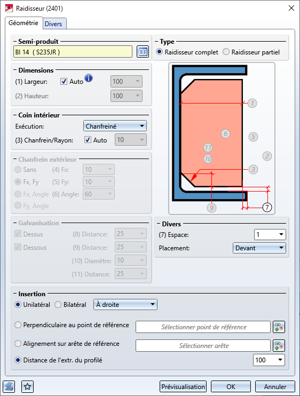300x396 pixels.
Task: Select Alignement sur arête de référence
Action: pyautogui.click(x=18, y=344)
